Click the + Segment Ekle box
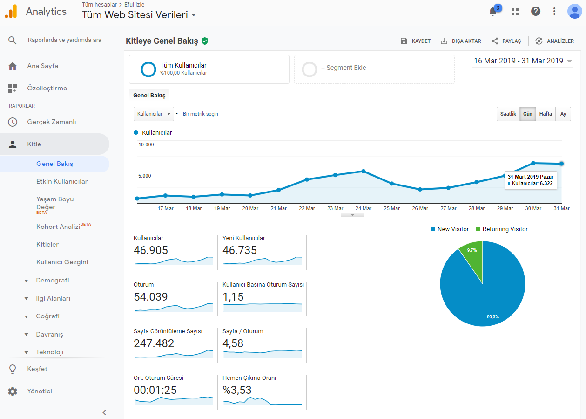Screen dimensions: 586x419 (374, 69)
